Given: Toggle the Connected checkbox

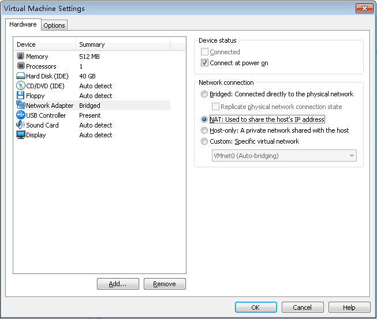Looking at the screenshot, I should point(204,52).
